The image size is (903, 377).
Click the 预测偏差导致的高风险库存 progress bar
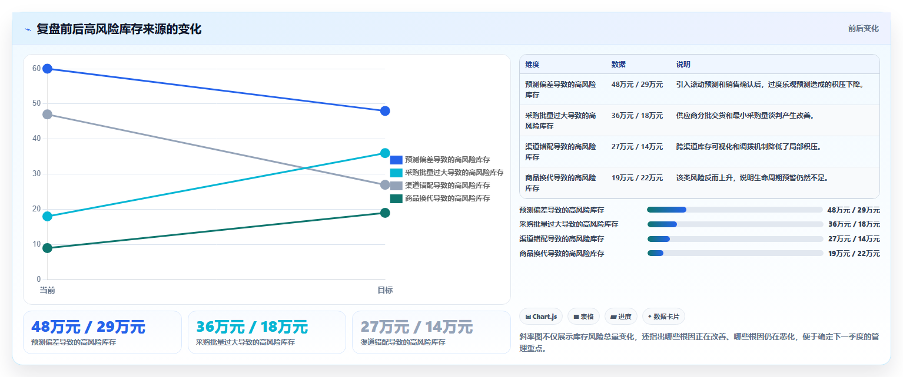pyautogui.click(x=735, y=210)
